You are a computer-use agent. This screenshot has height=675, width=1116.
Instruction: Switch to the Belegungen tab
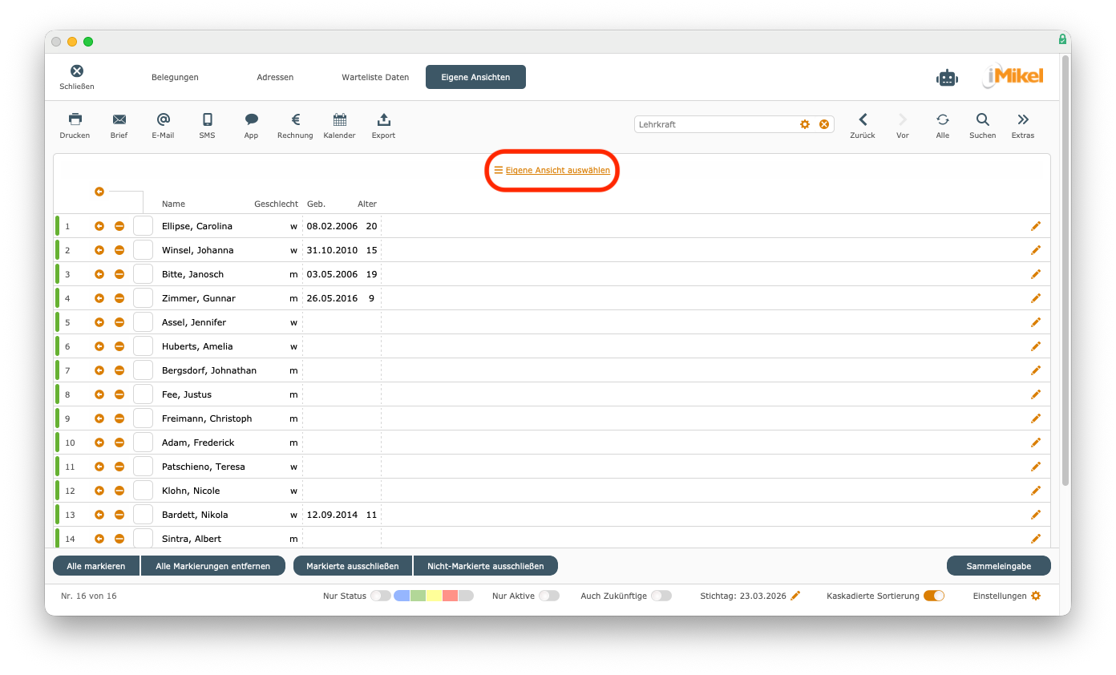175,78
